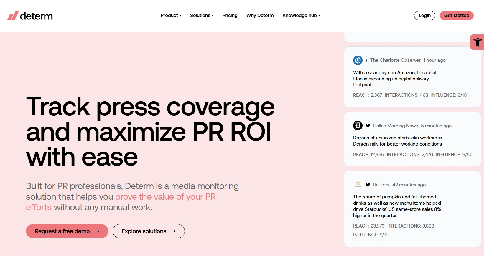Click the Dallas Morning News avatar icon
Image resolution: width=484 pixels, height=267 pixels.
click(x=358, y=126)
